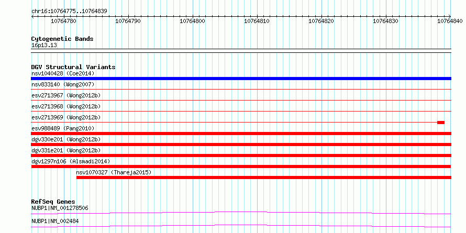Click the magenta NM_001278506 intron line
This screenshot has width=466, height=233.
pyautogui.click(x=241, y=213)
